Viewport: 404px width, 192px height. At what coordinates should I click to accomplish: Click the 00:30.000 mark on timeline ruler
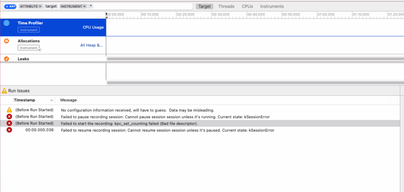tap(221, 14)
